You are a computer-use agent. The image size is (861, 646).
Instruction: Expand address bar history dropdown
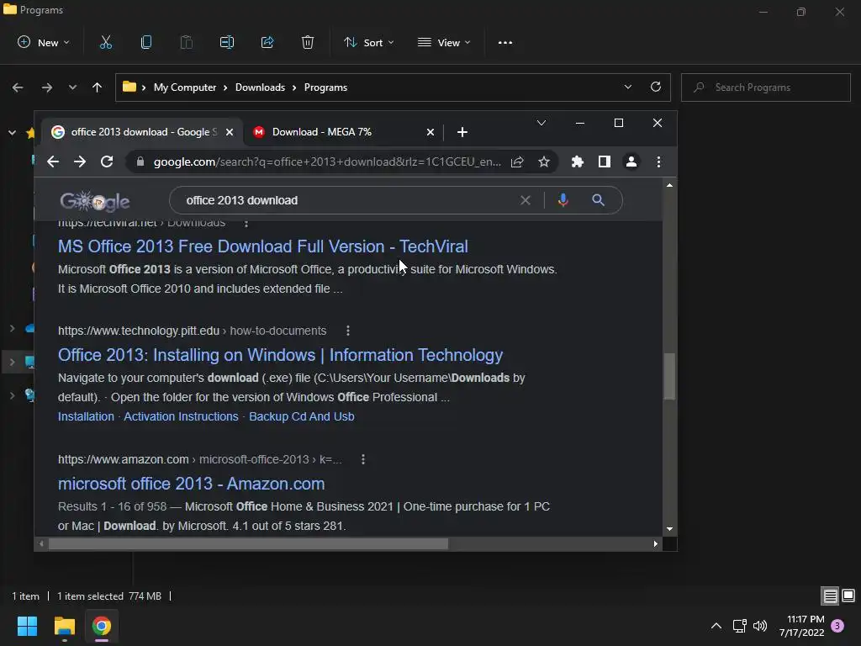coord(627,87)
